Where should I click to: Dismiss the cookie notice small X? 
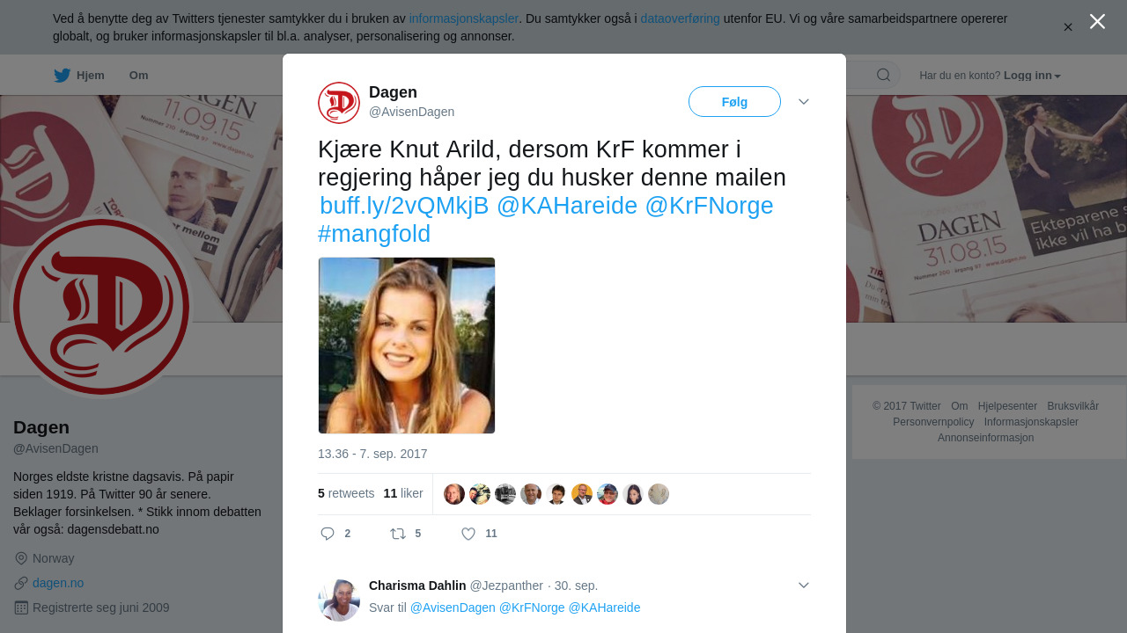pos(1068,27)
